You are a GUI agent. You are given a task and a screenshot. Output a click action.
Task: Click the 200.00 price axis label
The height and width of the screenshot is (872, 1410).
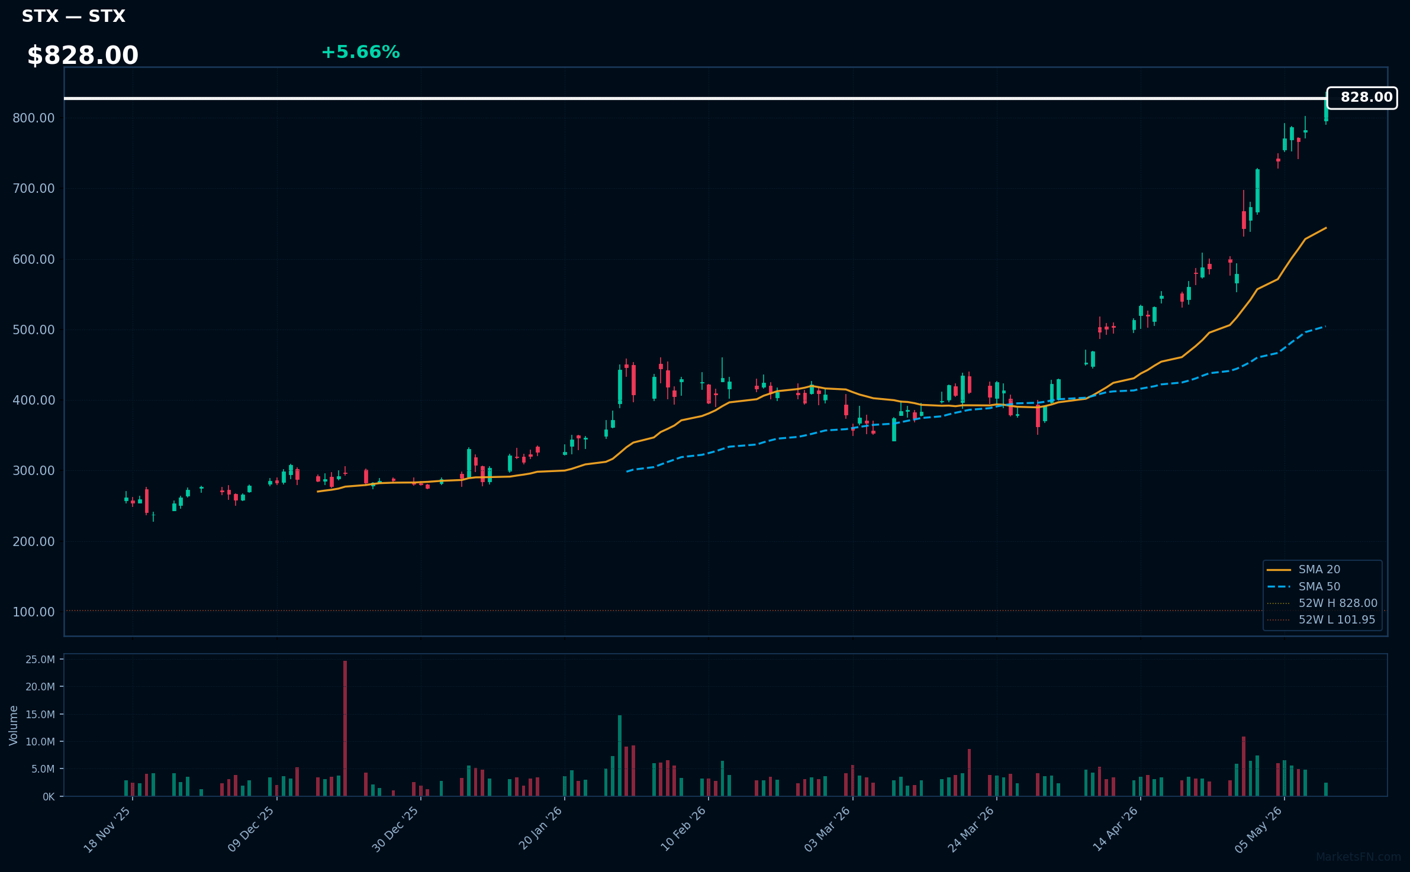pos(34,541)
